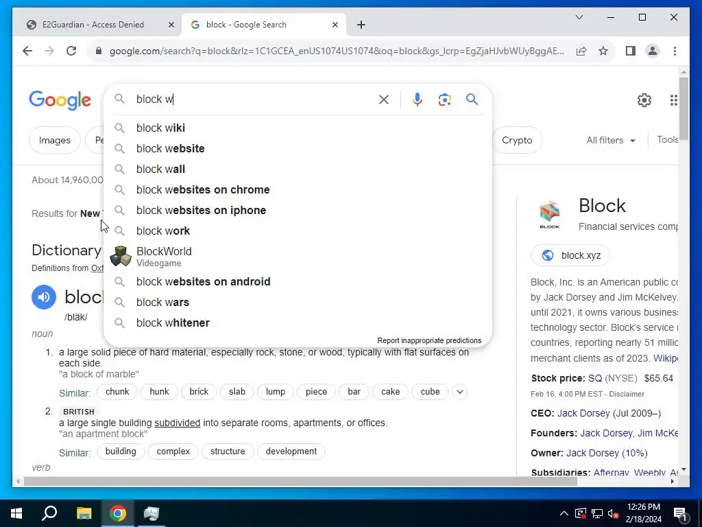This screenshot has width=702, height=527.
Task: Close the block Google Search tab
Action: 335,25
